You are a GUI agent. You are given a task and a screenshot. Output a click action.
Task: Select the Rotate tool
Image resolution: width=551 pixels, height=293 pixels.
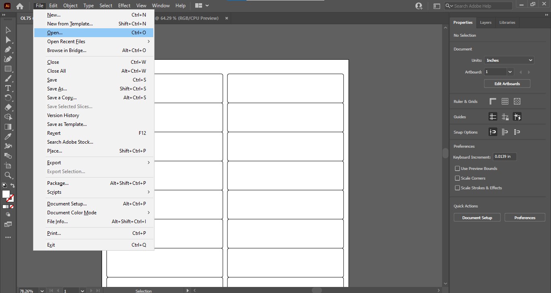coord(8,98)
